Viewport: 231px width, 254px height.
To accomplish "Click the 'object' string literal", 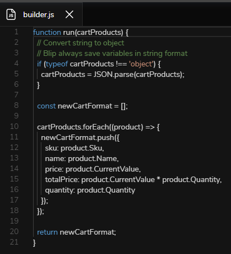I will pyautogui.click(x=141, y=64).
